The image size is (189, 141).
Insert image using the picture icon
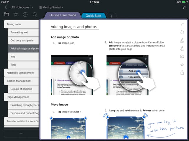(x=182, y=56)
